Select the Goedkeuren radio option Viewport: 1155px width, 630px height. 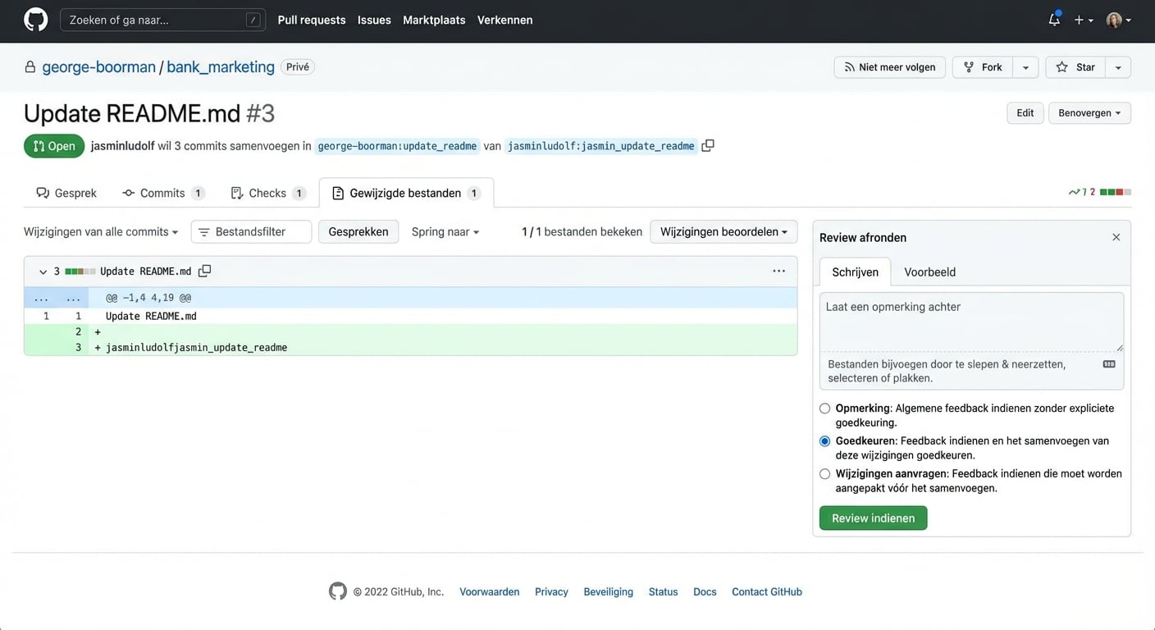(825, 441)
